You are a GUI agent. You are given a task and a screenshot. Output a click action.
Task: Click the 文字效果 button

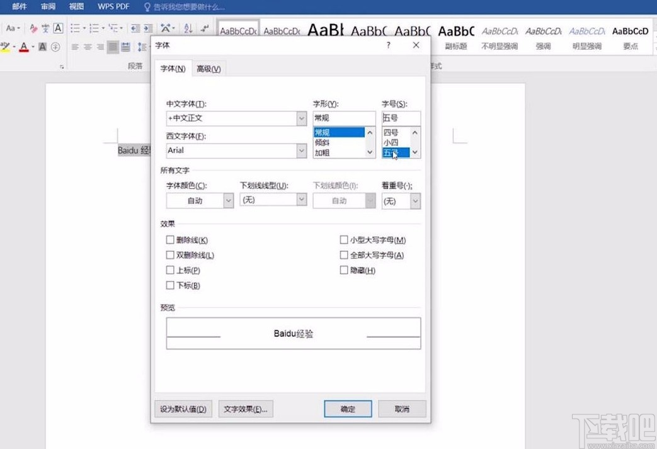pos(246,408)
